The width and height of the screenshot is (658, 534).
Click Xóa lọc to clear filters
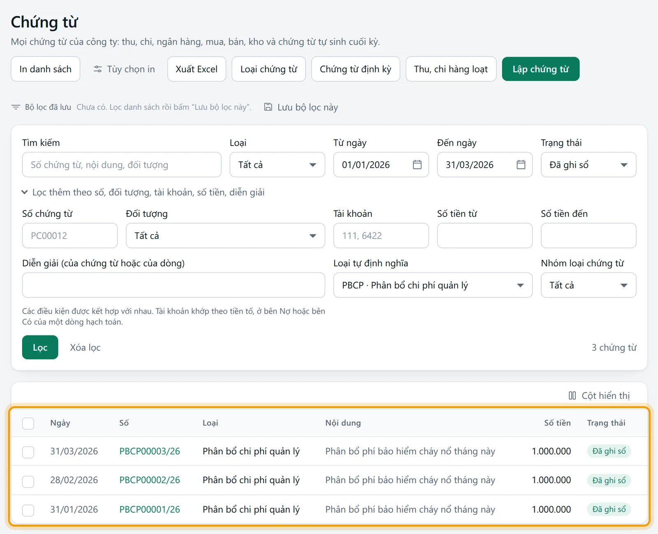click(85, 347)
